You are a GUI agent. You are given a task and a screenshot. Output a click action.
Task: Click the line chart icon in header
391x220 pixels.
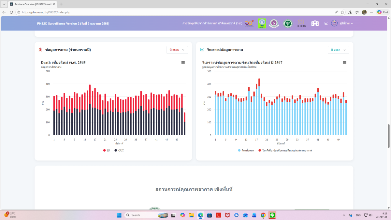coord(326,23)
